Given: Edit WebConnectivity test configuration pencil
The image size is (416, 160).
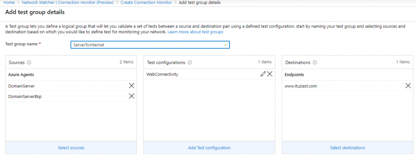Looking at the screenshot, I should point(263,74).
